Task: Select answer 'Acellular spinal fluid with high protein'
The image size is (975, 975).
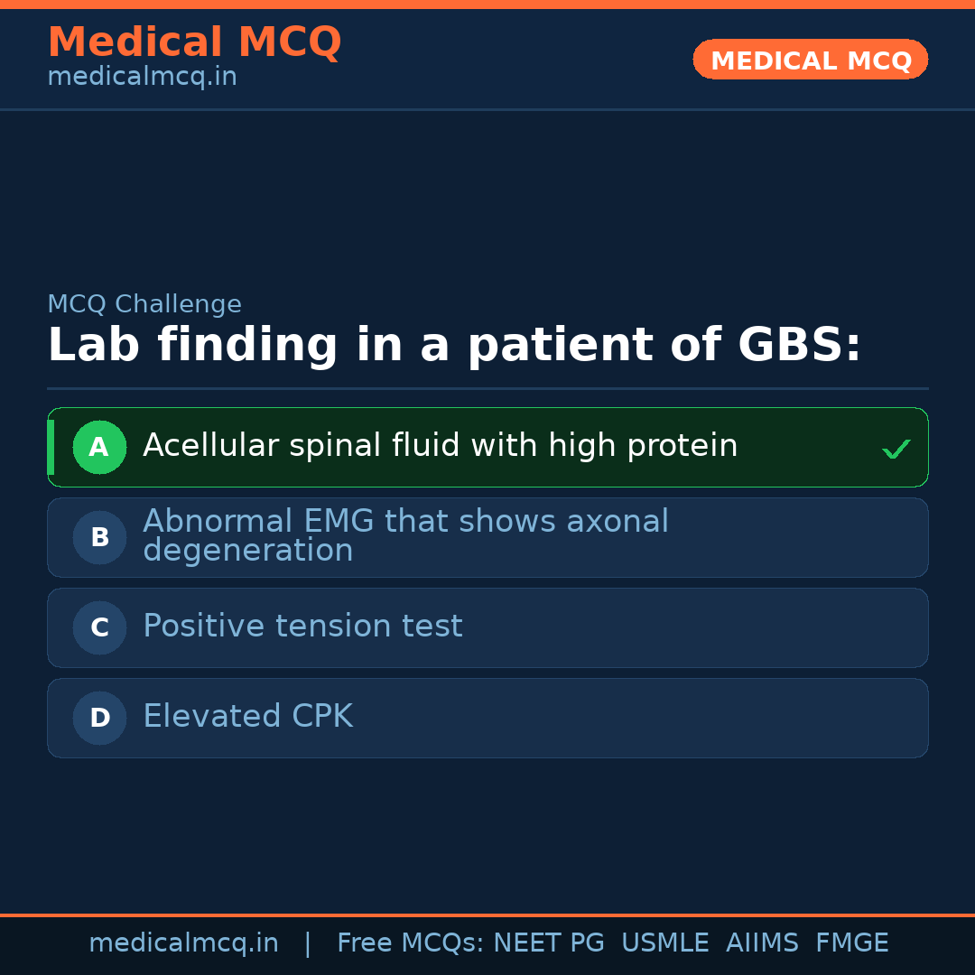Action: (440, 446)
